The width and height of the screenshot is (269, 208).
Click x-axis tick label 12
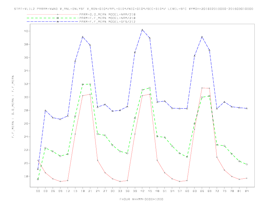(x=68, y=191)
